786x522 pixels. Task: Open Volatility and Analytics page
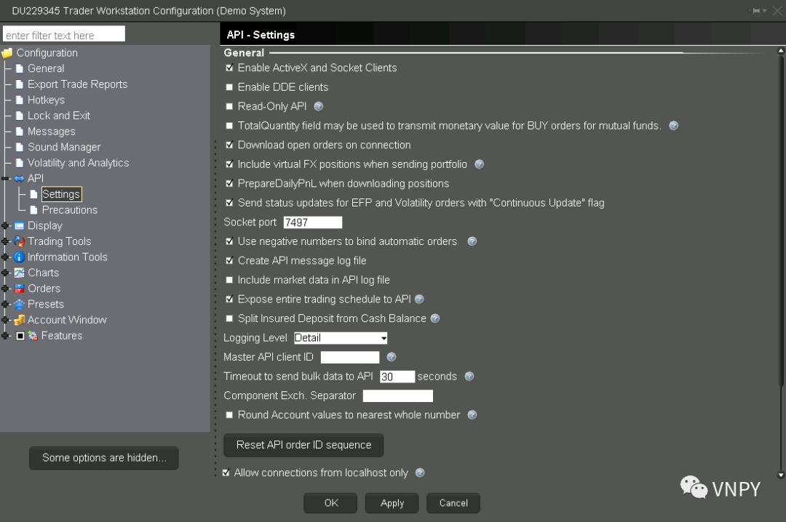coord(78,163)
